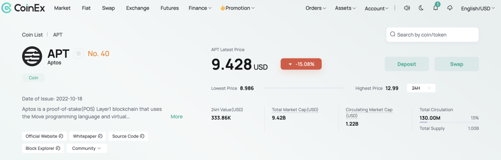Click the lowest-to-highest price range bar

305,88
